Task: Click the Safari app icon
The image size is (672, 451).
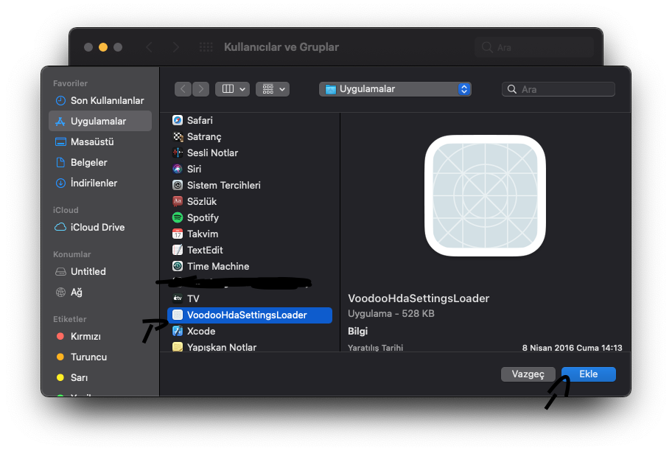Action: coord(178,120)
